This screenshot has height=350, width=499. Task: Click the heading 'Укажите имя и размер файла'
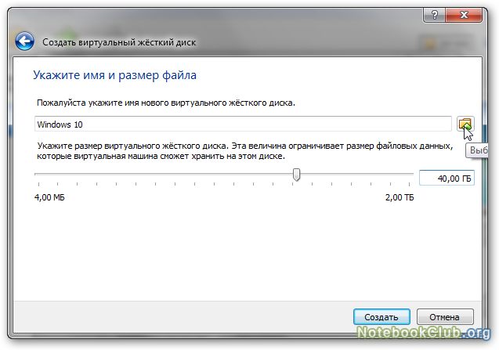point(114,75)
